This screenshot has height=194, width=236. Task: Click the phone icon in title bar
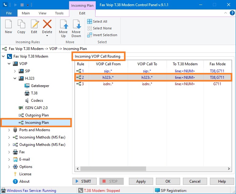(x=5, y=5)
